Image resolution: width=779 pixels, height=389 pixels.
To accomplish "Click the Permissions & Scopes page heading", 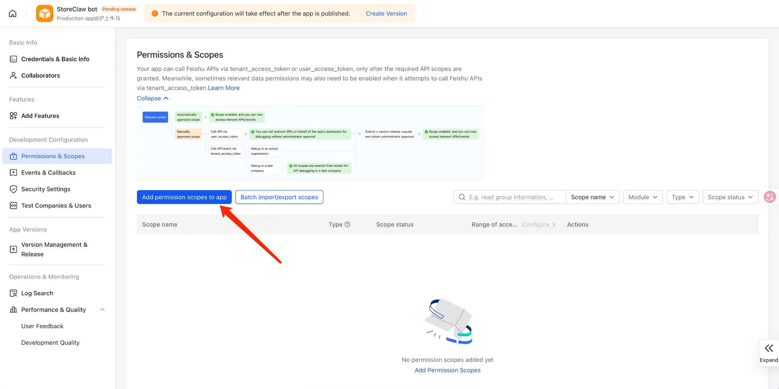I will (x=180, y=55).
